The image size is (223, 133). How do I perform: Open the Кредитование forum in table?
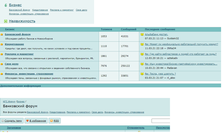14,44
